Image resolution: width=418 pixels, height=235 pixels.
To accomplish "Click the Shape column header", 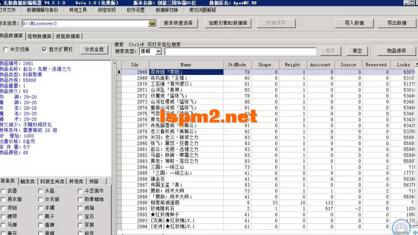I will point(265,65).
